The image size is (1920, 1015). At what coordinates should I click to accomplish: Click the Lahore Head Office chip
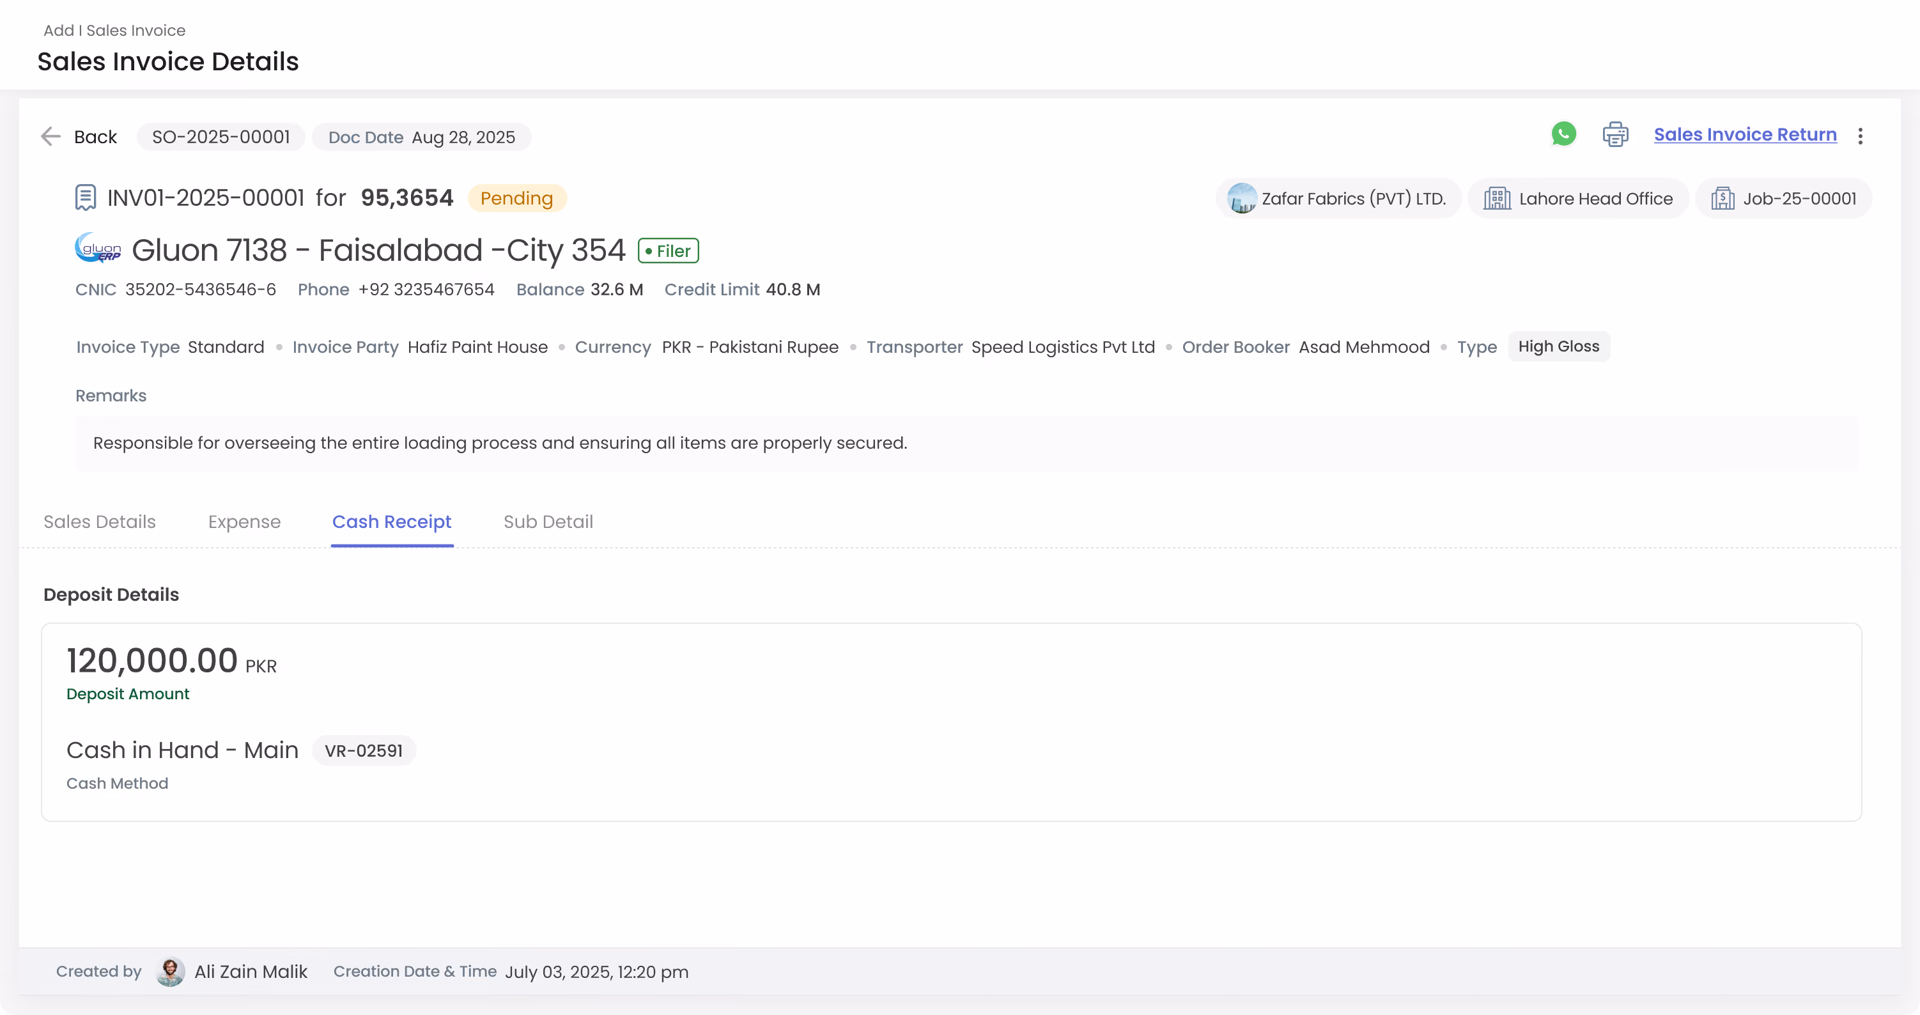click(x=1577, y=198)
